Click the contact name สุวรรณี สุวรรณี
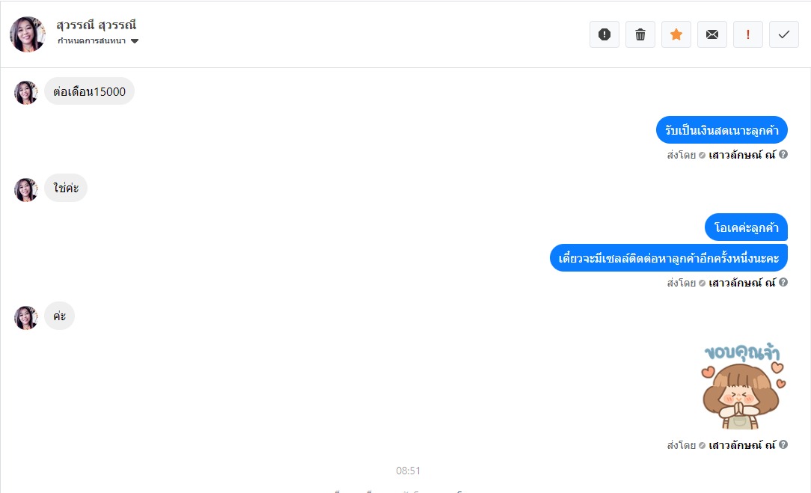Image resolution: width=811 pixels, height=493 pixels. coord(97,25)
